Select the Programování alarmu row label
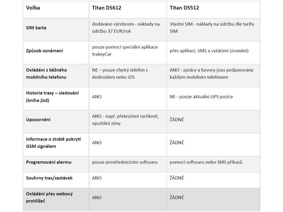 [49, 162]
